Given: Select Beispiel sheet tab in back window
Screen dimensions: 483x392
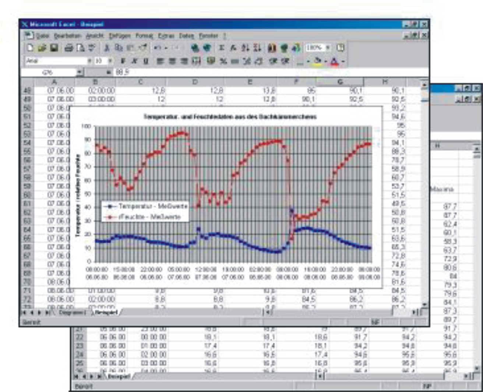Looking at the screenshot, I should coord(119,377).
